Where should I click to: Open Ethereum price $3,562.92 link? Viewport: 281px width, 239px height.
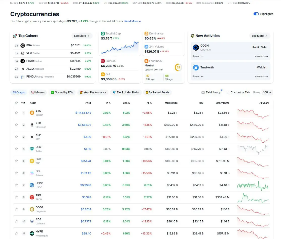[x=84, y=125]
